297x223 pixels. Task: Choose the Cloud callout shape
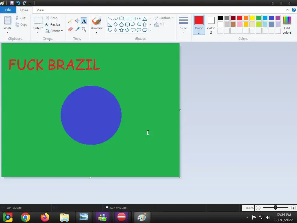pyautogui.click(x=145, y=30)
